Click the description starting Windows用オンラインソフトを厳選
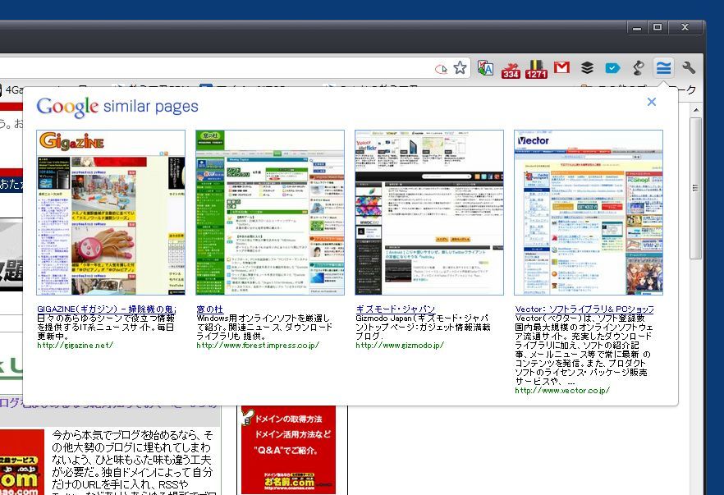724x495 pixels. [x=264, y=328]
